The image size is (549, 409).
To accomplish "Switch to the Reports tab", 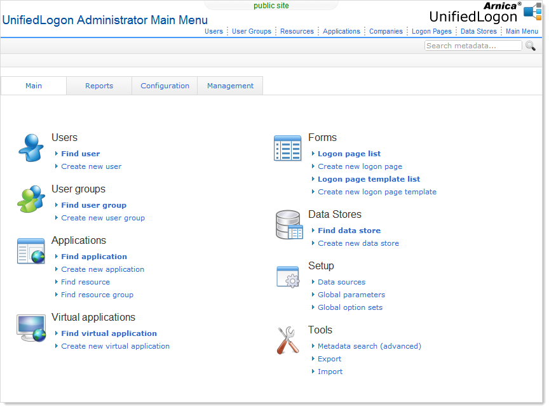I will [x=99, y=86].
